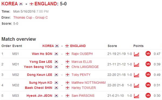This screenshot has width=162, height=100.
Task: Open points graph icon for MS2 match
Action: [x=136, y=75]
